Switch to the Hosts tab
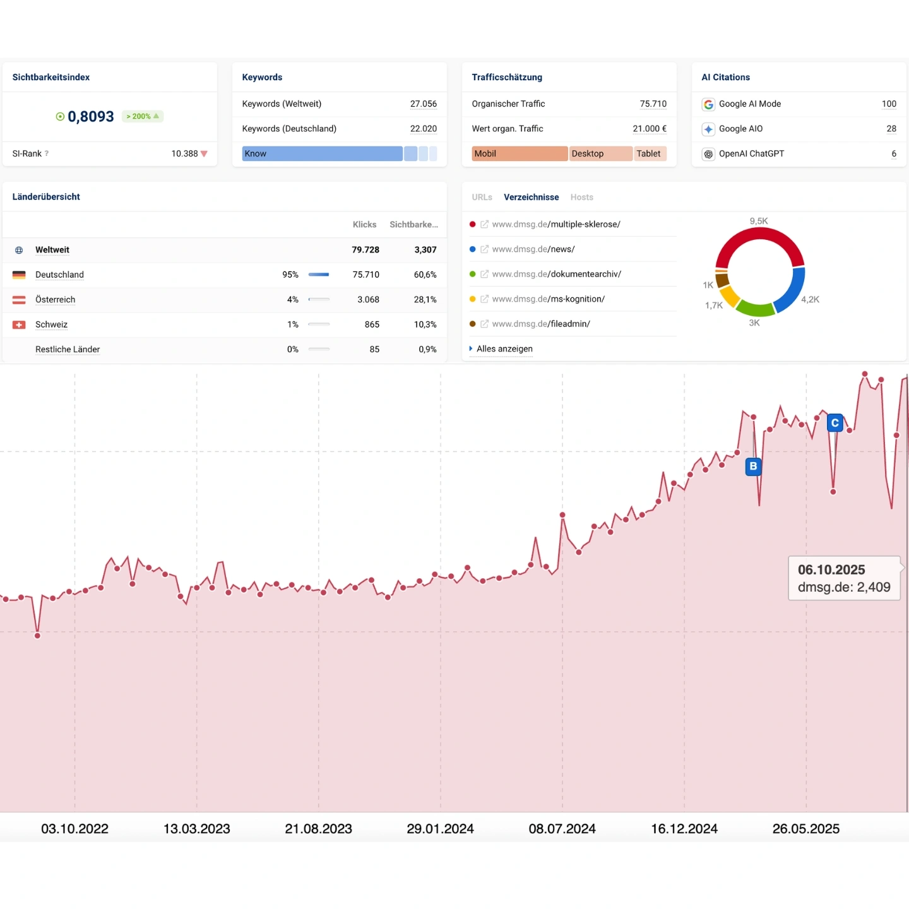The width and height of the screenshot is (909, 909). point(581,197)
